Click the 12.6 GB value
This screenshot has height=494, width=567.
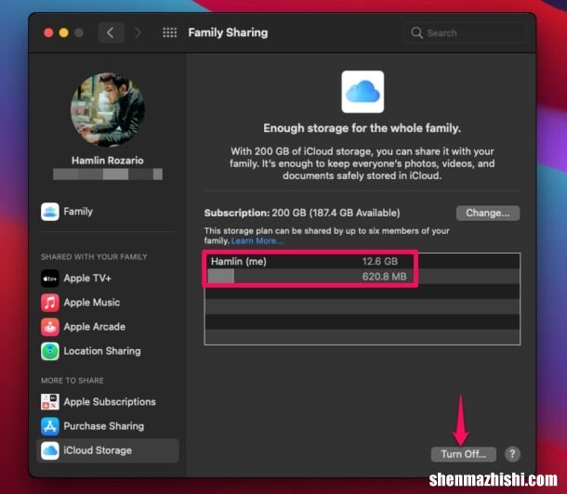coord(380,261)
